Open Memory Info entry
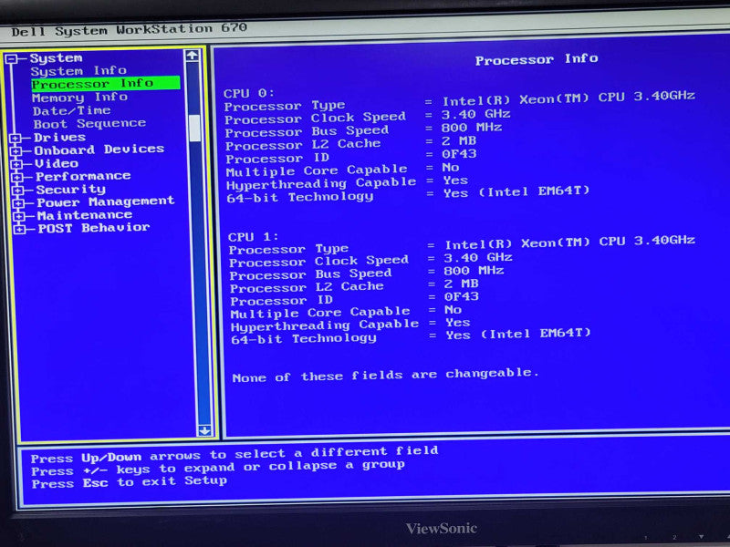730x547 pixels. click(x=79, y=98)
